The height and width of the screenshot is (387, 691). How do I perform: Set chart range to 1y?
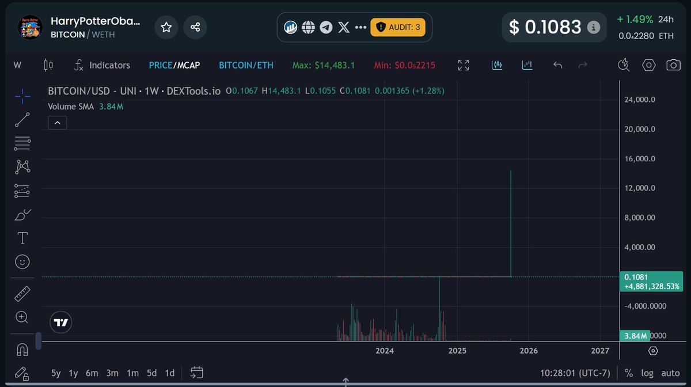[73, 373]
